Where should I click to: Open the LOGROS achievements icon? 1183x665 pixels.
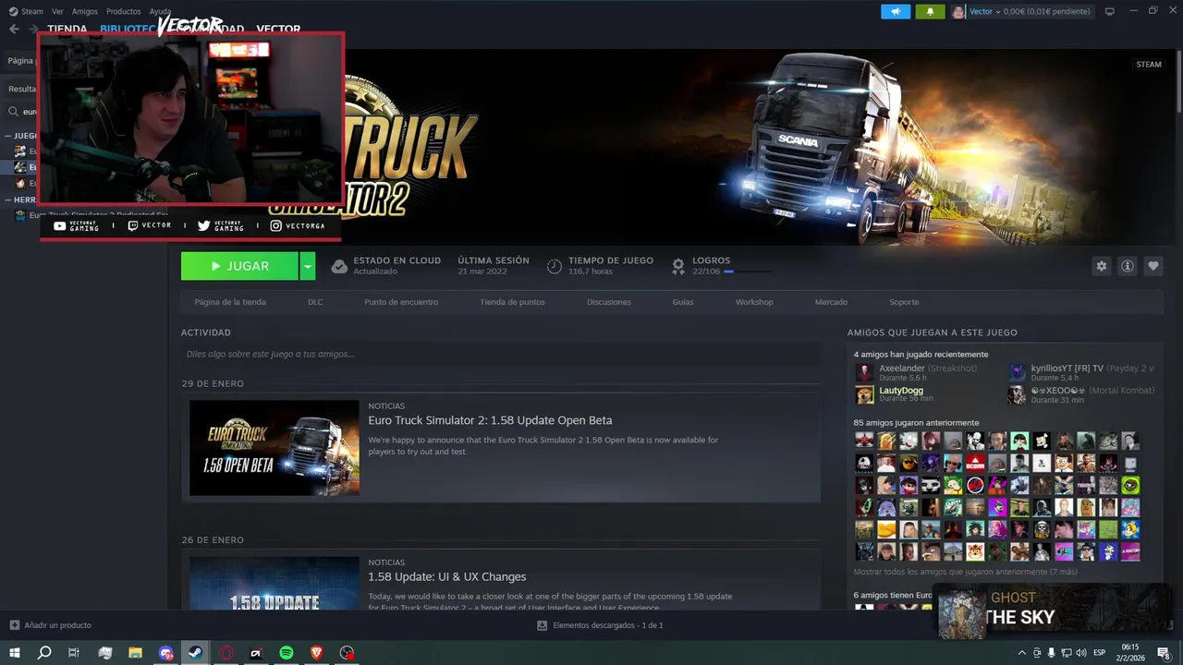click(678, 266)
